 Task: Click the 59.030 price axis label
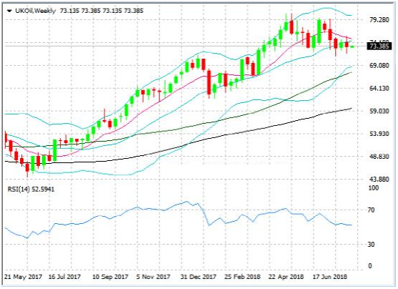(x=379, y=111)
